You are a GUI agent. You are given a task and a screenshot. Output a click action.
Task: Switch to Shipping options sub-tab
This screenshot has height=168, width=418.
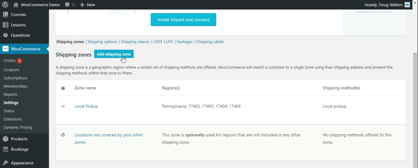coord(102,42)
